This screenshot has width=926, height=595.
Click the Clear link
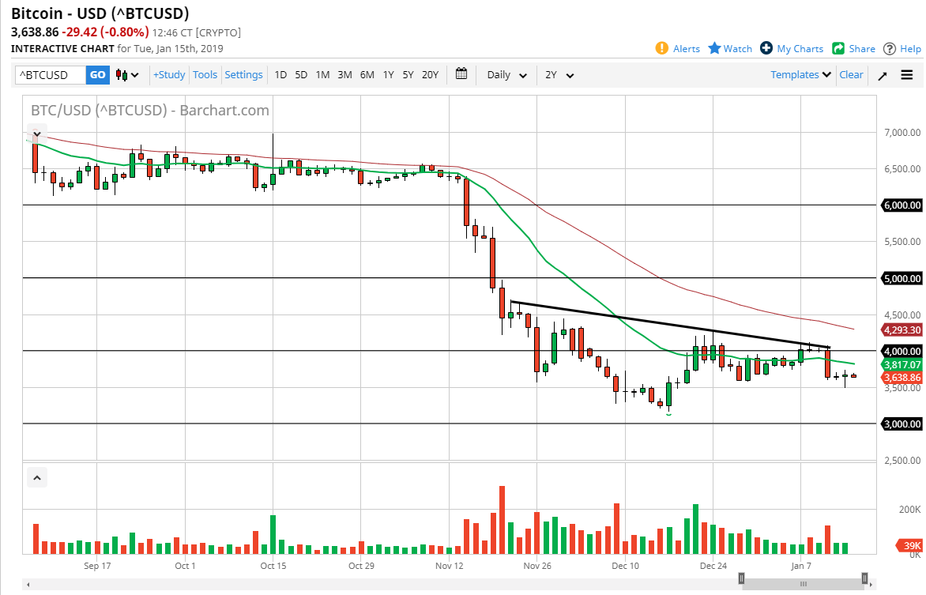pyautogui.click(x=851, y=74)
